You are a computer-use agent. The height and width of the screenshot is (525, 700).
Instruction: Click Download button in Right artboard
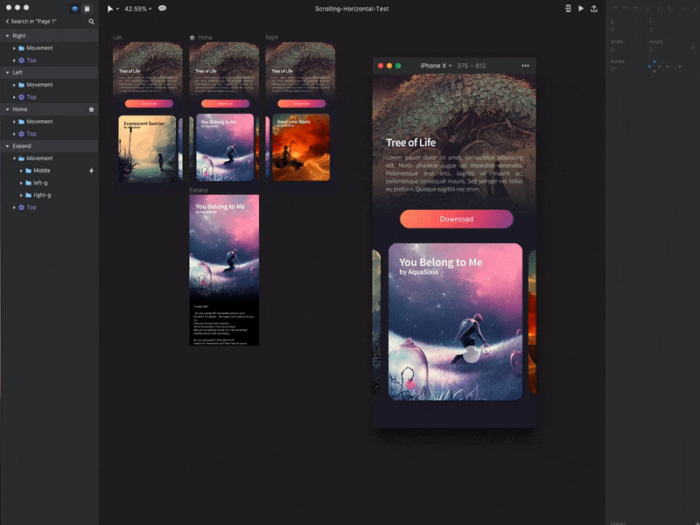coord(301,103)
